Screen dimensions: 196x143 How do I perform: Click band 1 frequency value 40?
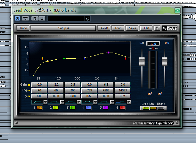pos(39,90)
